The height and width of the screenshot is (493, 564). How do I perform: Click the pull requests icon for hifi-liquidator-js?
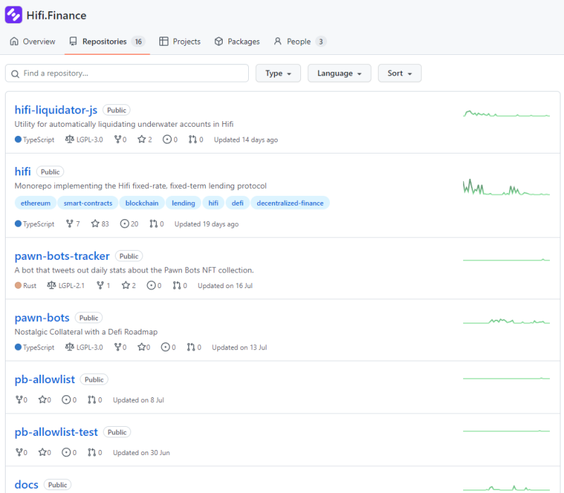coord(192,139)
